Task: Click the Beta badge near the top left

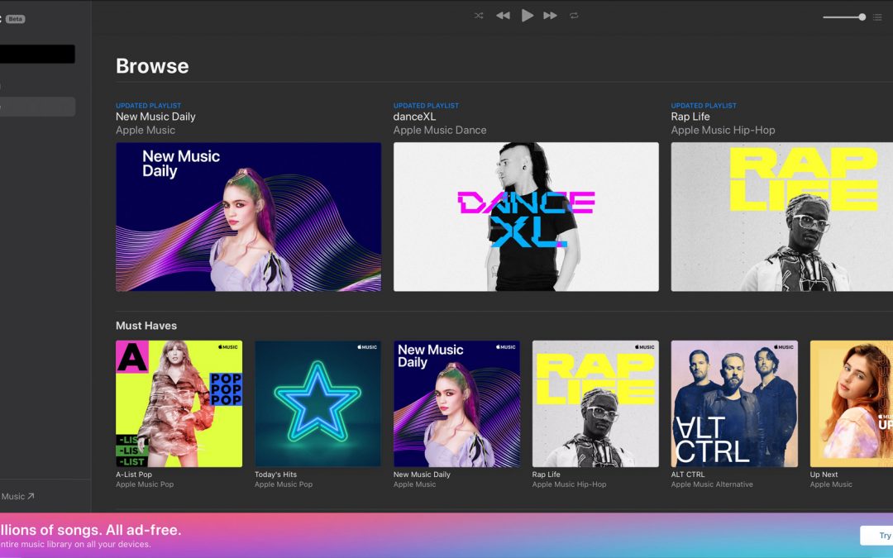Action: [15, 18]
